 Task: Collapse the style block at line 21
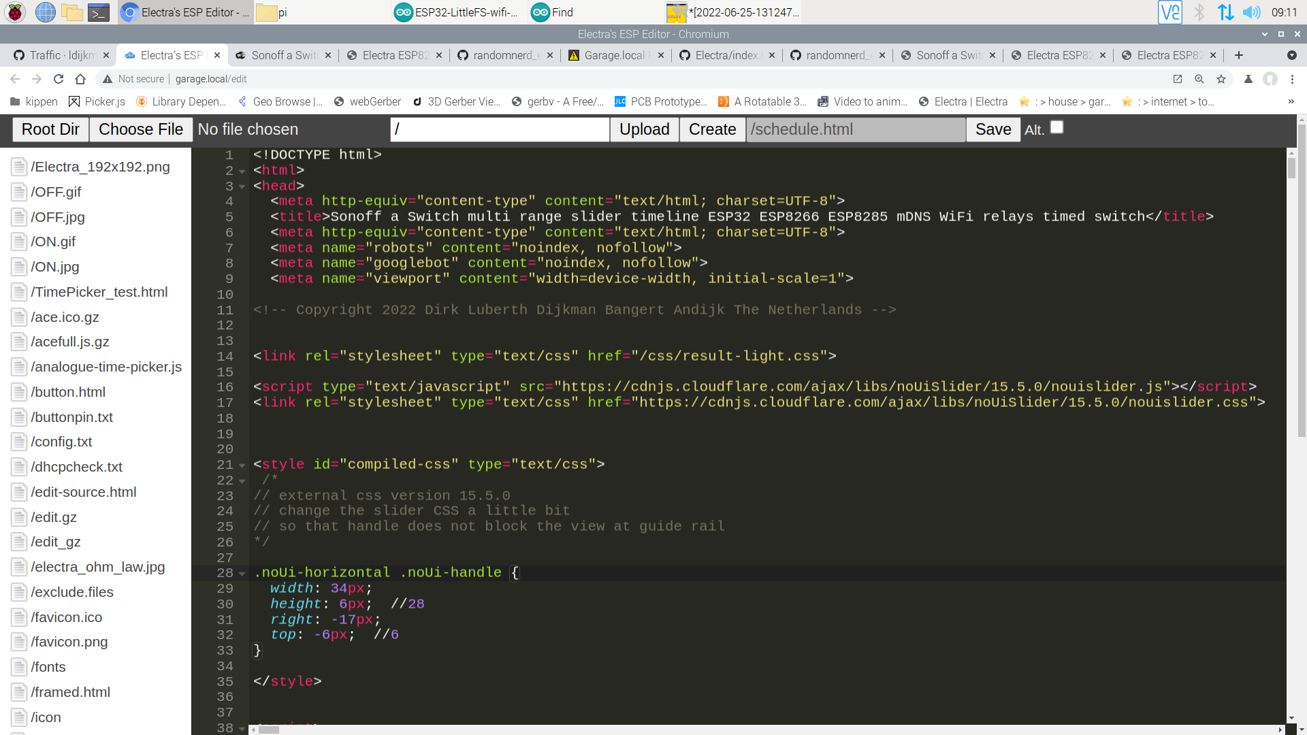(x=242, y=465)
